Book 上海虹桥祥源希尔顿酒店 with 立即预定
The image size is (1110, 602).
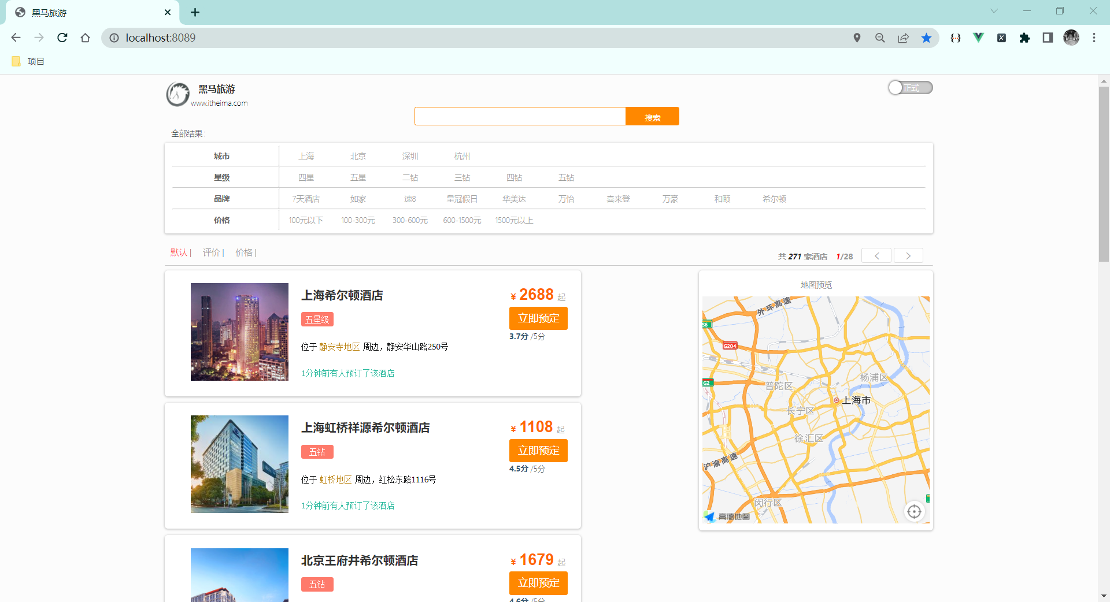point(538,451)
